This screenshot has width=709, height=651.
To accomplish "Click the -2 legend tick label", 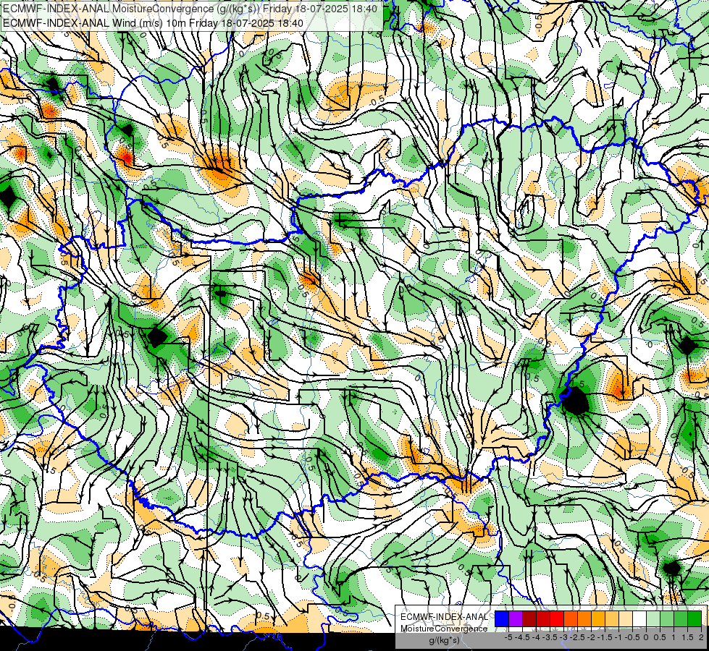I will pyautogui.click(x=592, y=637).
